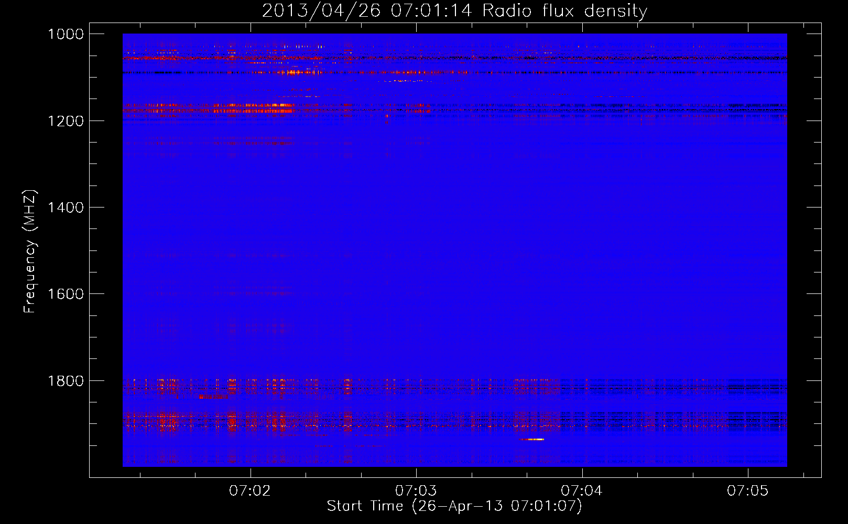The width and height of the screenshot is (848, 524).
Task: Click the 07:05 time tick label
Action: [747, 490]
